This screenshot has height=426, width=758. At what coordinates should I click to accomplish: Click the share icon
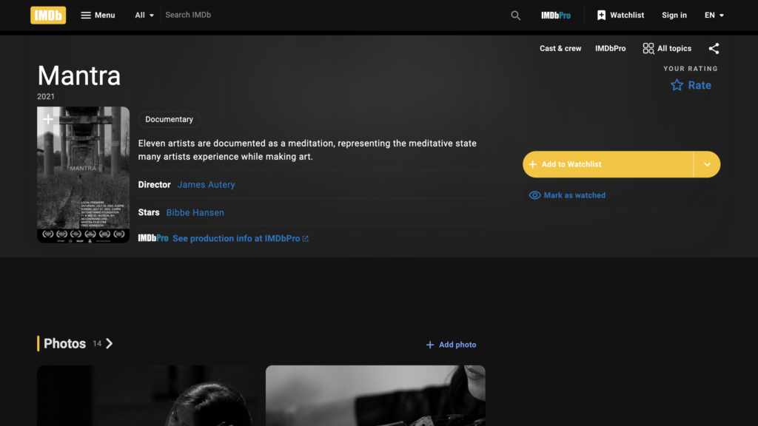coord(714,48)
